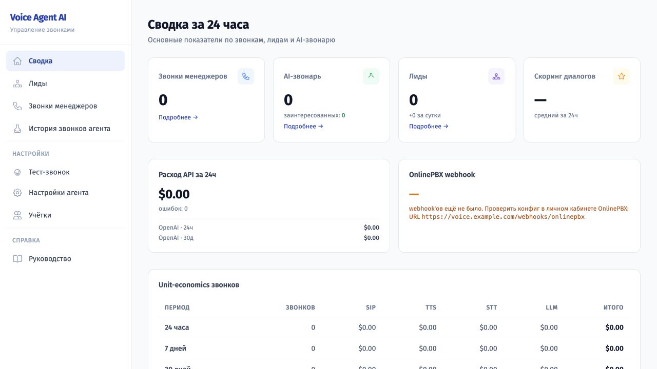Click the OpenAI · 30д row
Viewport: 657px width, 369px height.
point(269,238)
